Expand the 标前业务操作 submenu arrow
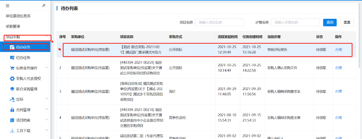 pos(47,68)
